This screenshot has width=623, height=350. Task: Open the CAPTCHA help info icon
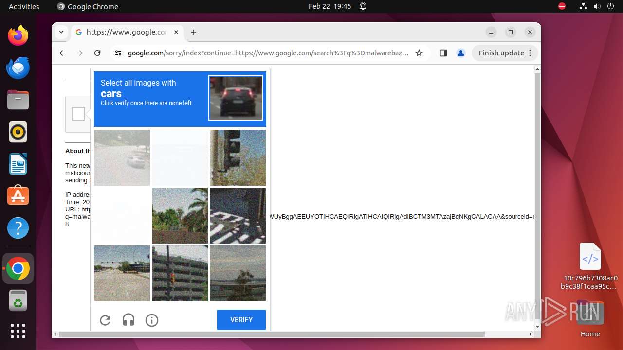[152, 320]
